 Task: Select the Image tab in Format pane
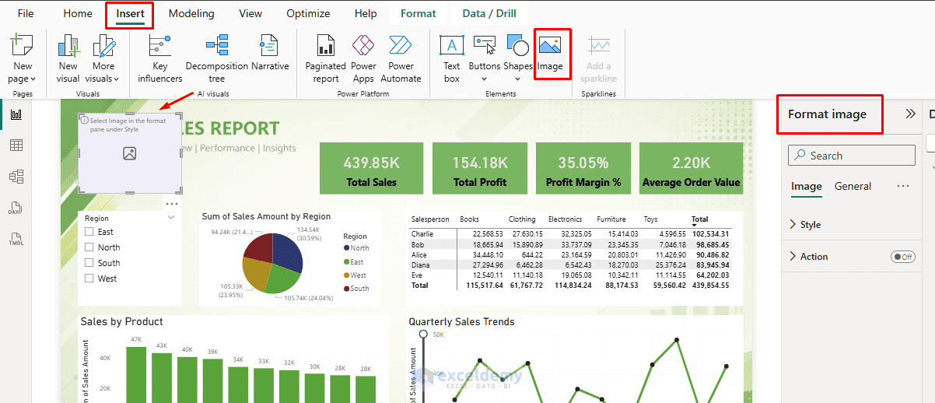(x=806, y=187)
